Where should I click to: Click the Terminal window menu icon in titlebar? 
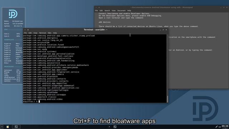pyautogui.click(x=25, y=30)
